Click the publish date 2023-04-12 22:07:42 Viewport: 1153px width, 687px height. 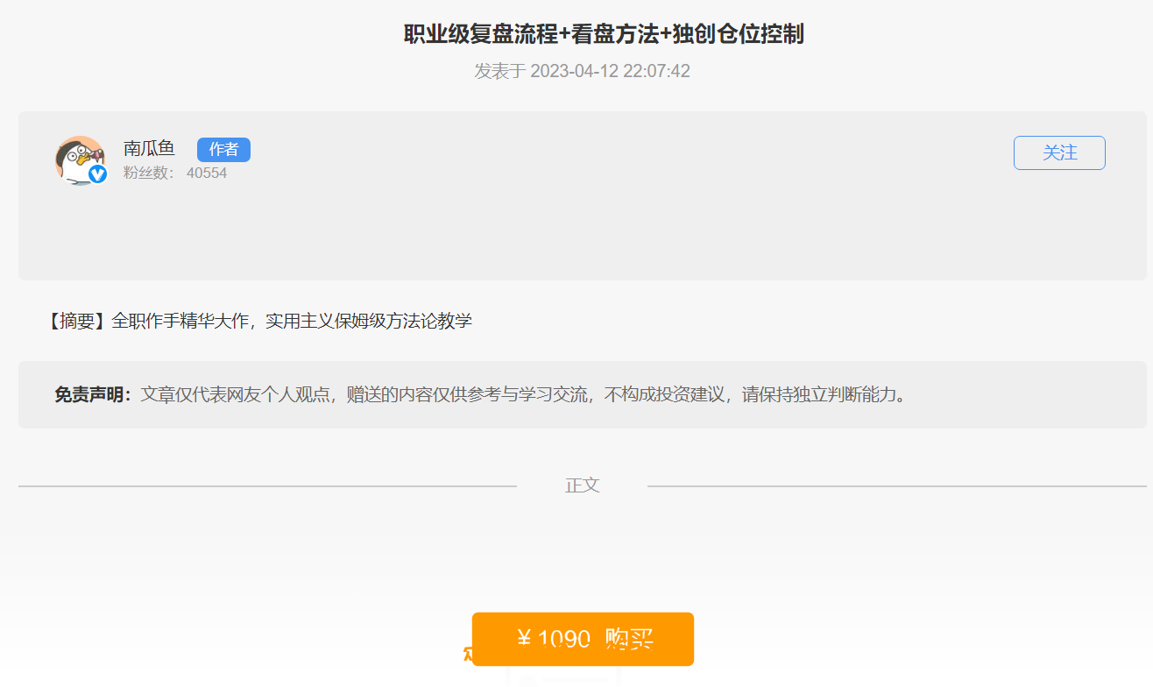(610, 71)
